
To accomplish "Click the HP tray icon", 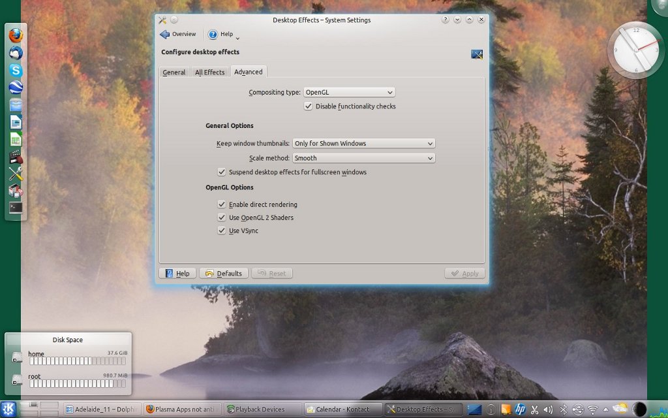I will point(520,410).
